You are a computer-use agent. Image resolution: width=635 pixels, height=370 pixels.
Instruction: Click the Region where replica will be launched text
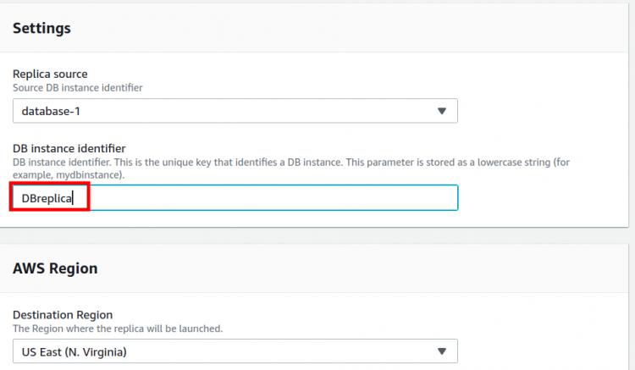coord(118,328)
